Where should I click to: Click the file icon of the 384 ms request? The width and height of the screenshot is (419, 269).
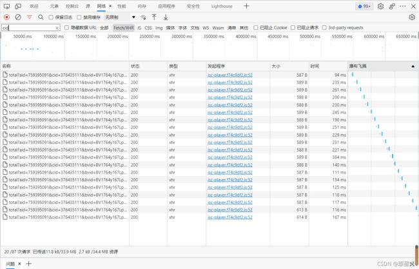pyautogui.click(x=5, y=157)
